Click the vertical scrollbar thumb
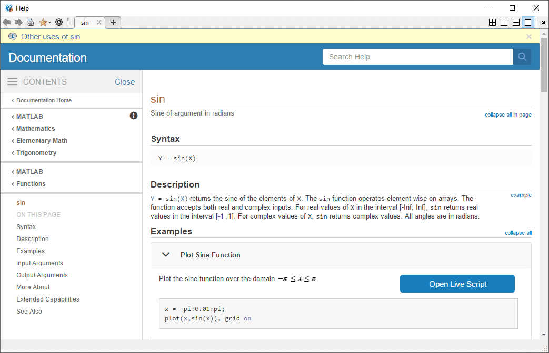This screenshot has width=549, height=353. tap(544, 65)
